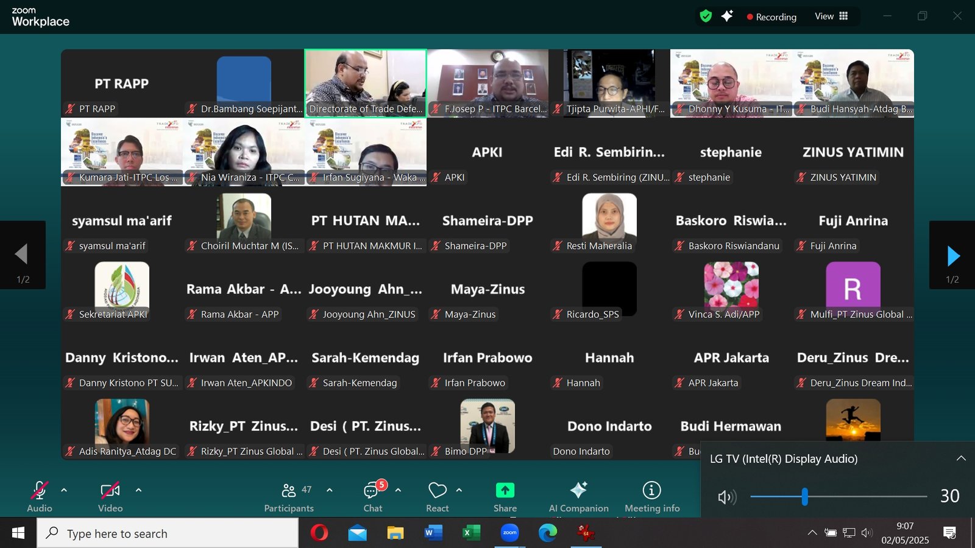
Task: Open the Mail app from the taskbar
Action: click(x=358, y=533)
